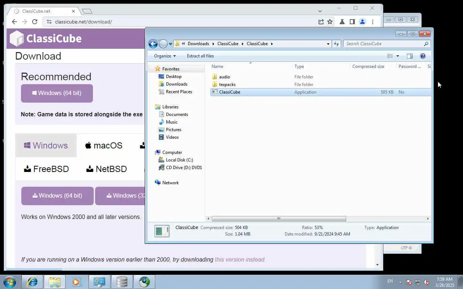Open Desktop in navigation pane
This screenshot has width=463, height=289.
tap(173, 77)
